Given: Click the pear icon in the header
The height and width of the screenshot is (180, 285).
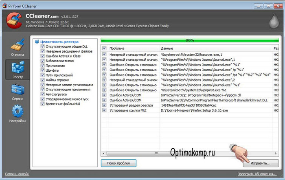Looking at the screenshot, I should [x=274, y=21].
